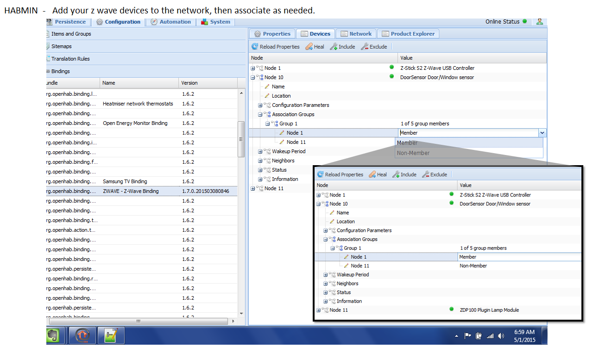The height and width of the screenshot is (347, 593).
Task: Expand Node 1 in the main device tree
Action: 253,68
